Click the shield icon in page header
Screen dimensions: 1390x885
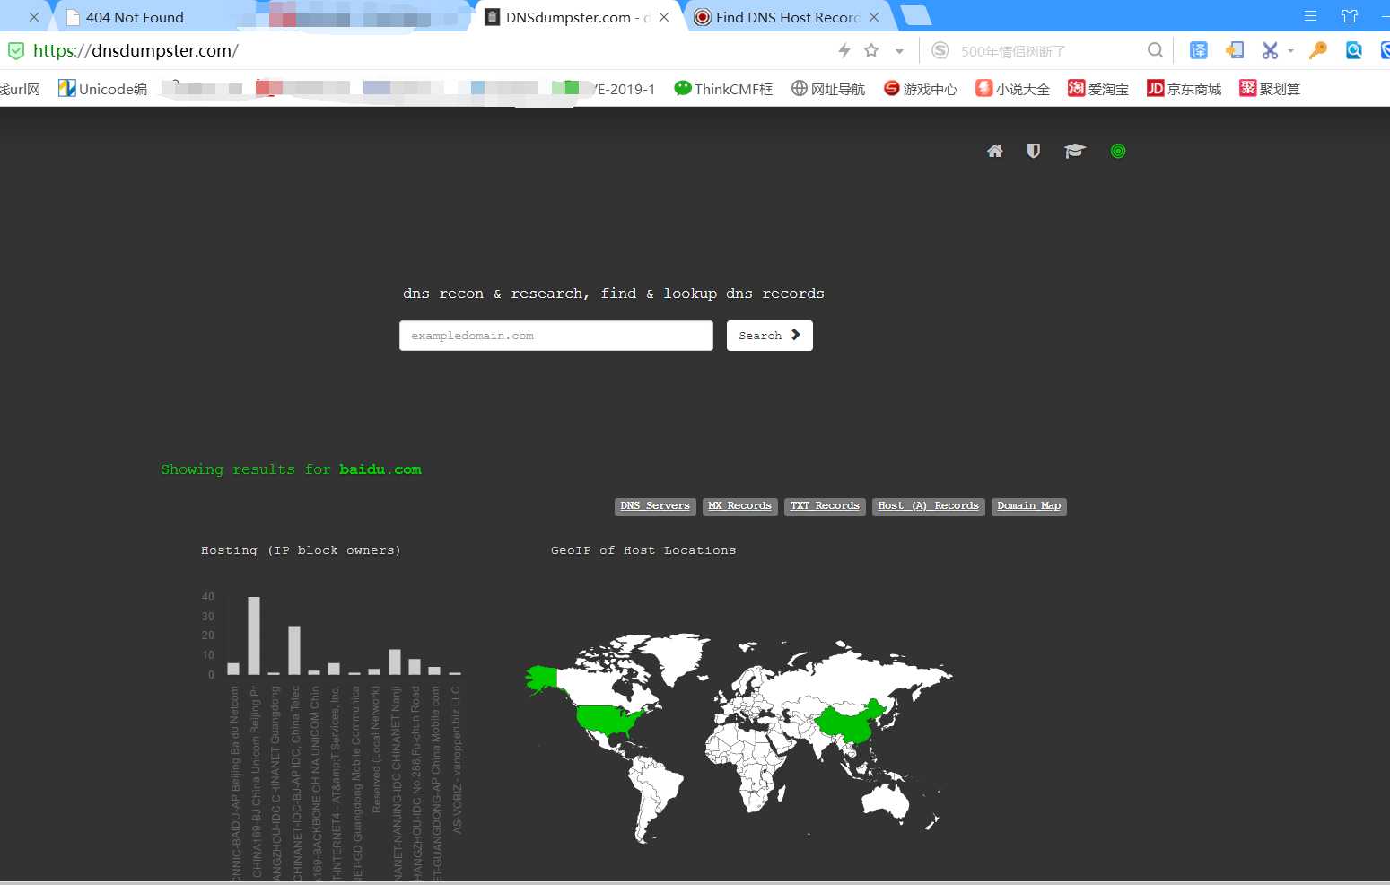1034,151
